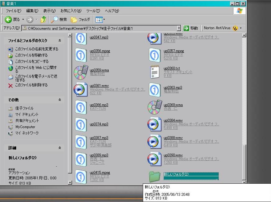Click the Norton AntiVirus toolbar icon

[x=235, y=28]
